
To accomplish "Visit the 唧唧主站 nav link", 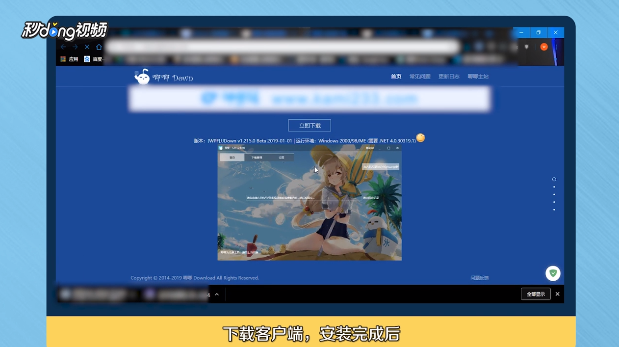I will pyautogui.click(x=478, y=77).
